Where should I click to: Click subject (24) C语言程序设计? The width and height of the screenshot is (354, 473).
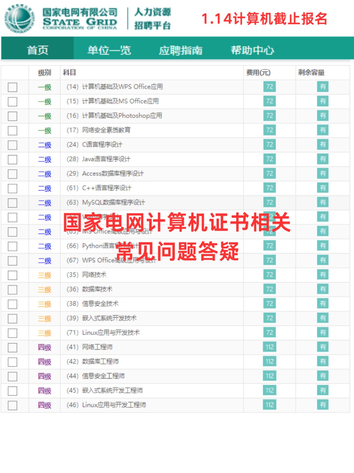click(94, 145)
